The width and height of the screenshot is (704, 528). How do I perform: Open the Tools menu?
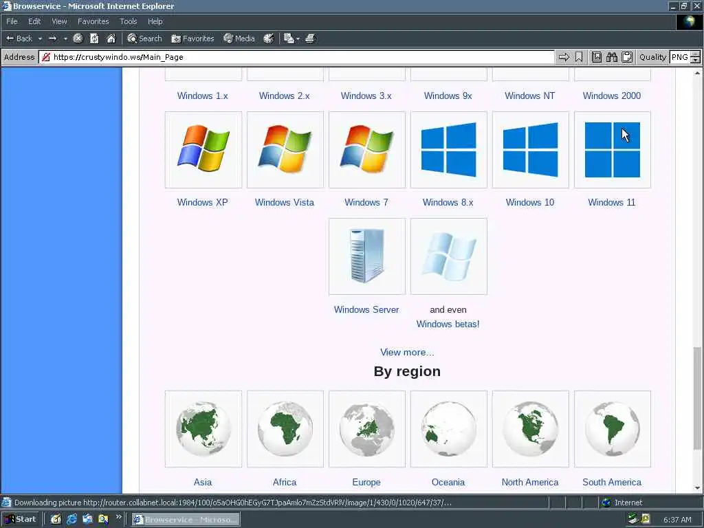pos(129,21)
